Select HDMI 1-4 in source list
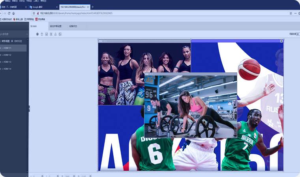This screenshot has width=300, height=177. tap(13, 69)
